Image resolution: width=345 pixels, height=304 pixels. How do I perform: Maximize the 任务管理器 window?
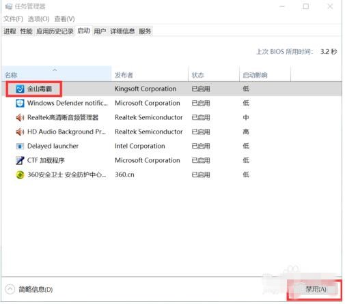306,6
